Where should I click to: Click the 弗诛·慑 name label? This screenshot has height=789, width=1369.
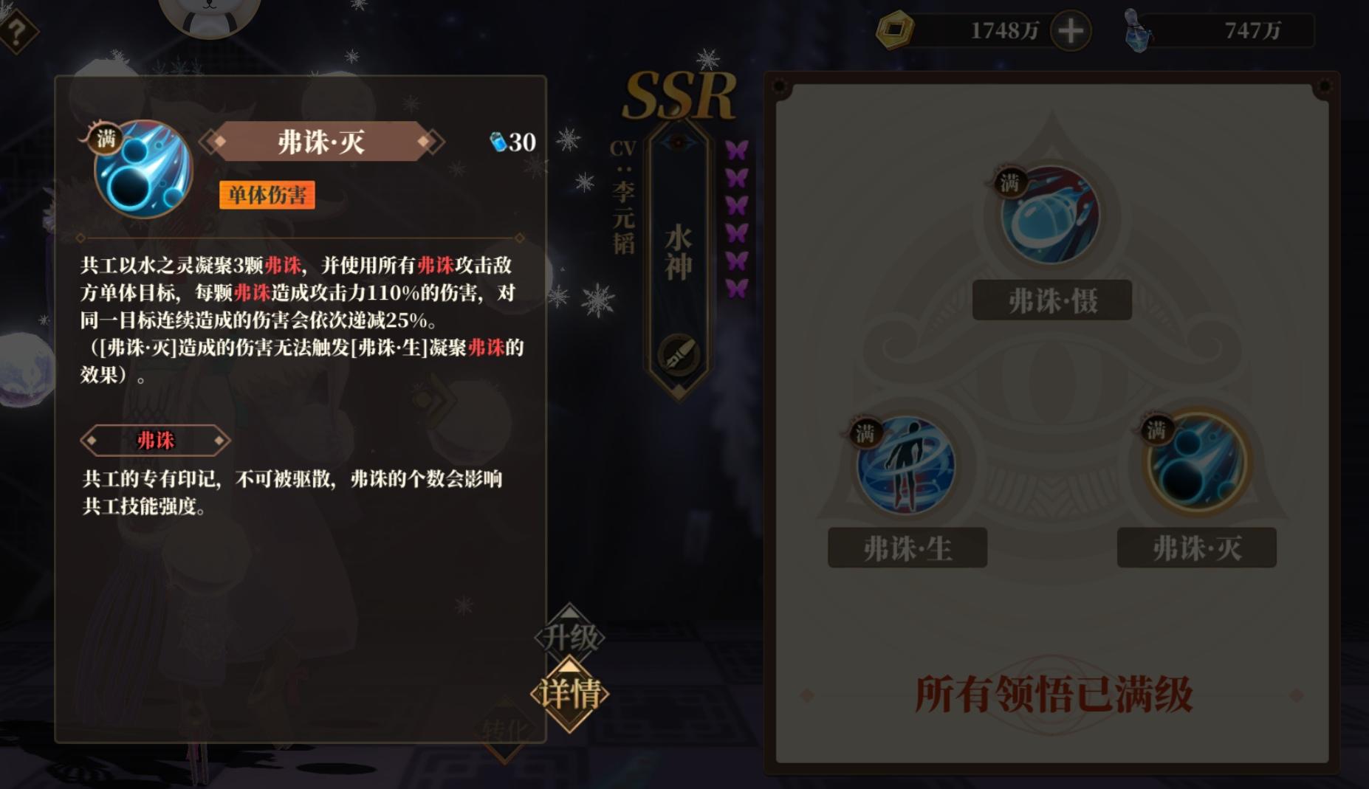coord(1052,300)
